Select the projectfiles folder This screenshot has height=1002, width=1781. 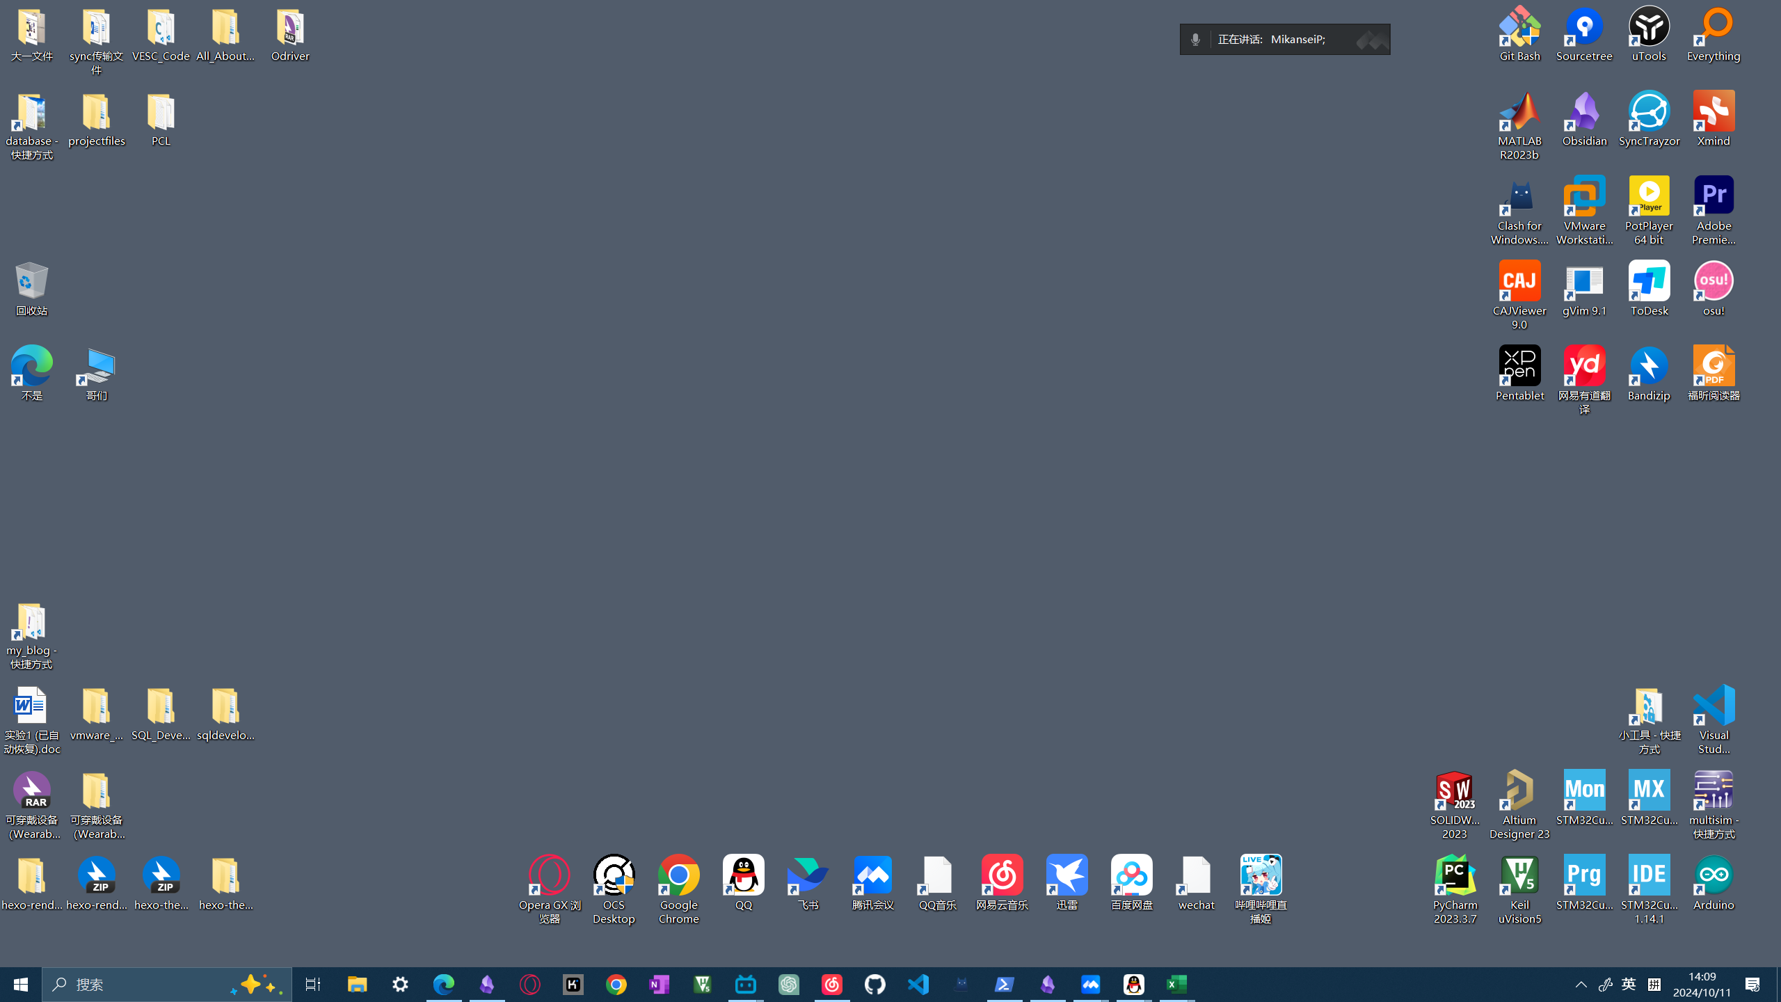pos(96,119)
